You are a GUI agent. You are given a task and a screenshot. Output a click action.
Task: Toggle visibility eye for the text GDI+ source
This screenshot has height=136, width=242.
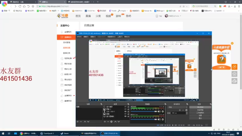(125, 112)
